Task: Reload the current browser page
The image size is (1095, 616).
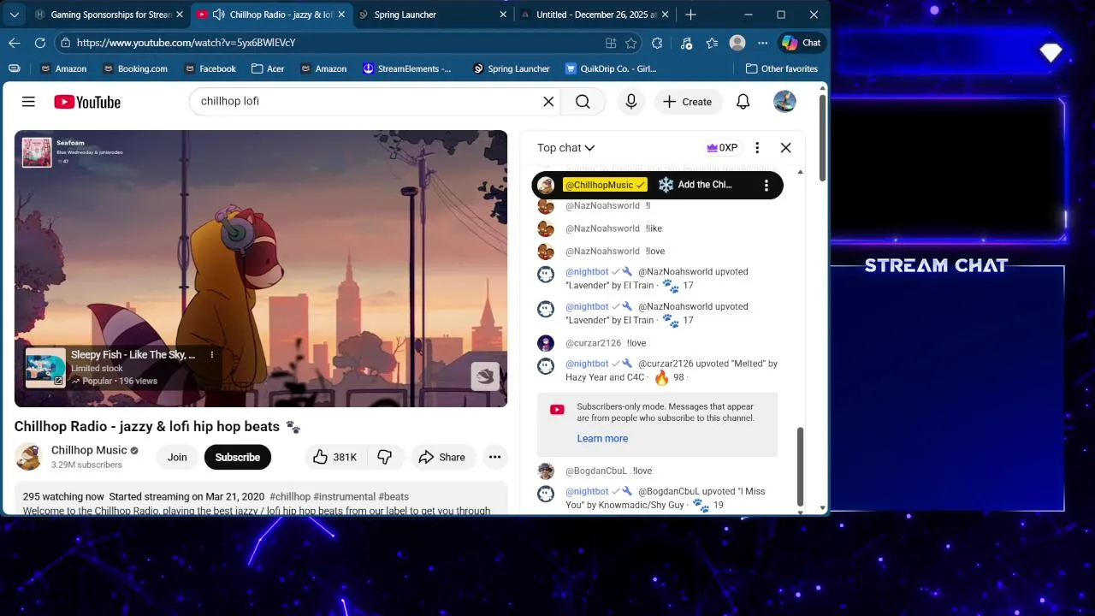Action: point(40,42)
